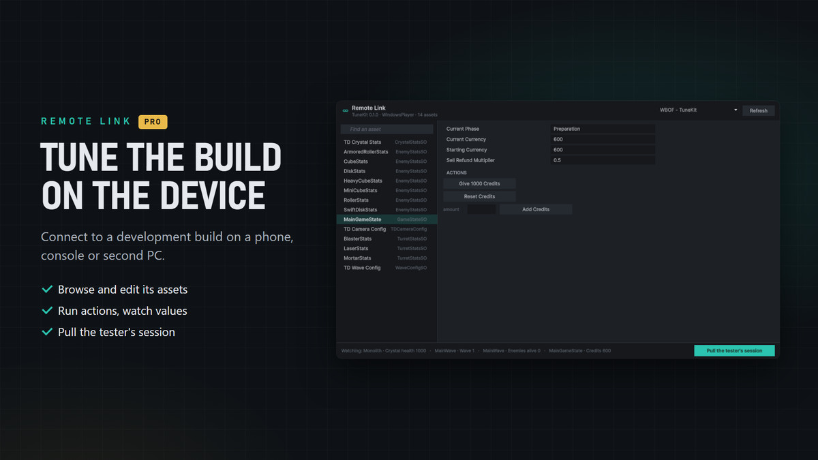The height and width of the screenshot is (460, 818).
Task: Click the TuneKit 0.1.0 WindowsPlayer subtitle
Action: pyautogui.click(x=395, y=115)
